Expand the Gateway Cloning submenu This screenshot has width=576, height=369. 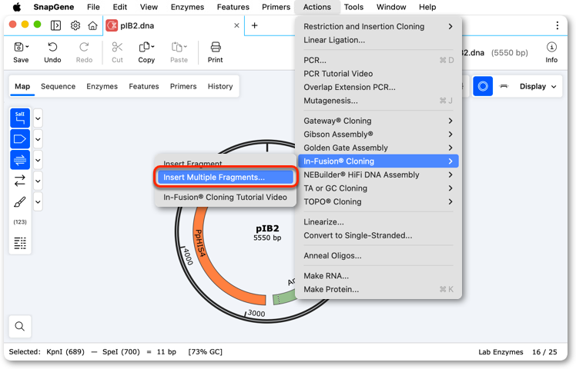(x=378, y=121)
